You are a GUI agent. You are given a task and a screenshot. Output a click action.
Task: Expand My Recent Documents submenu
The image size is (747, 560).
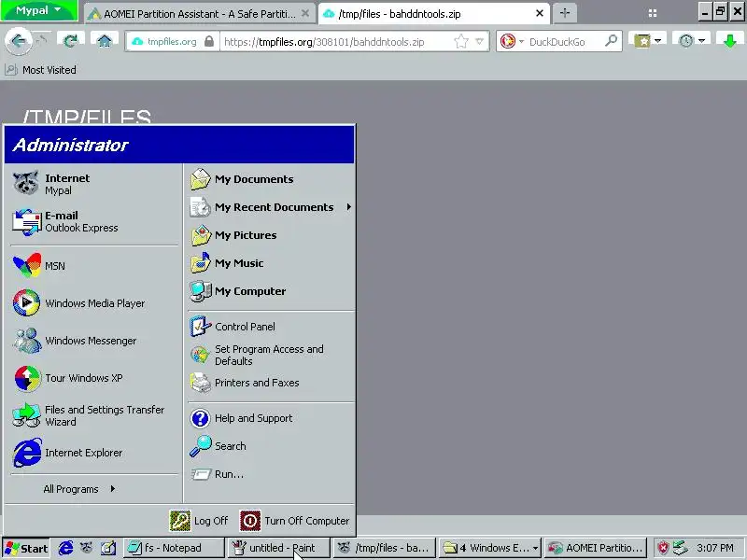(271, 207)
